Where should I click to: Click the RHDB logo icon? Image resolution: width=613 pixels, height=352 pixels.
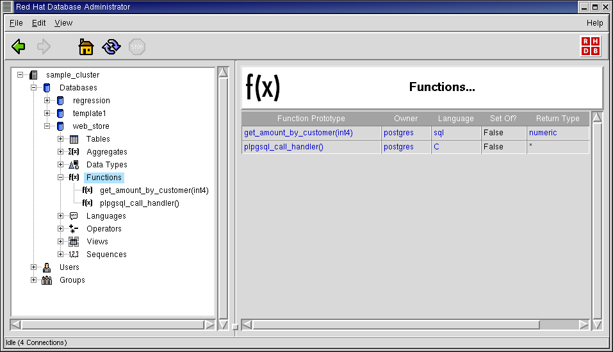tap(591, 46)
